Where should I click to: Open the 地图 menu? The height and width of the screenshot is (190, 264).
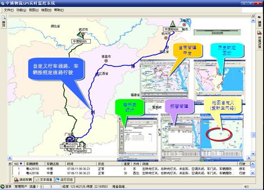46,10
